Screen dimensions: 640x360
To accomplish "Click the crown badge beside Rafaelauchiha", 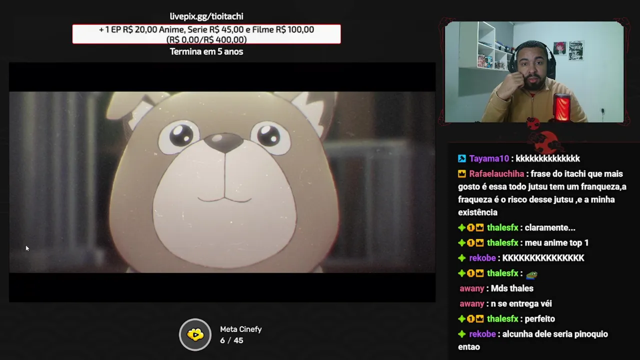I will pos(462,174).
